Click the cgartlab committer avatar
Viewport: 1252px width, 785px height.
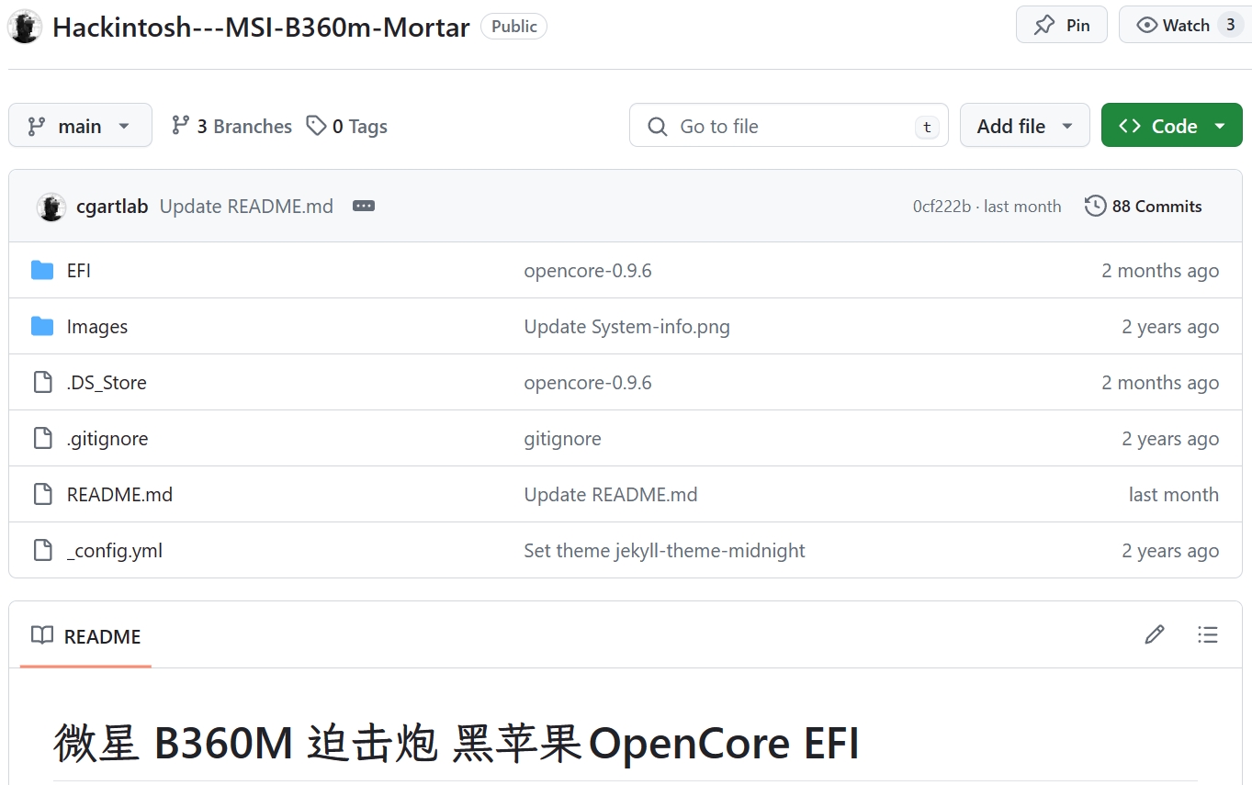click(x=51, y=207)
